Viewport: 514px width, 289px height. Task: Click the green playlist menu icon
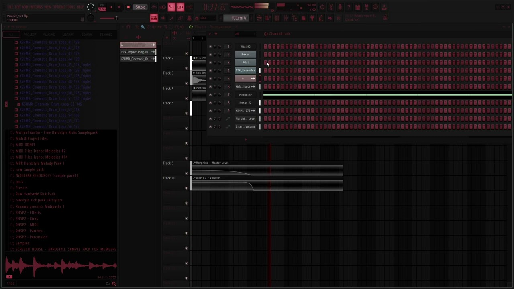click(191, 27)
